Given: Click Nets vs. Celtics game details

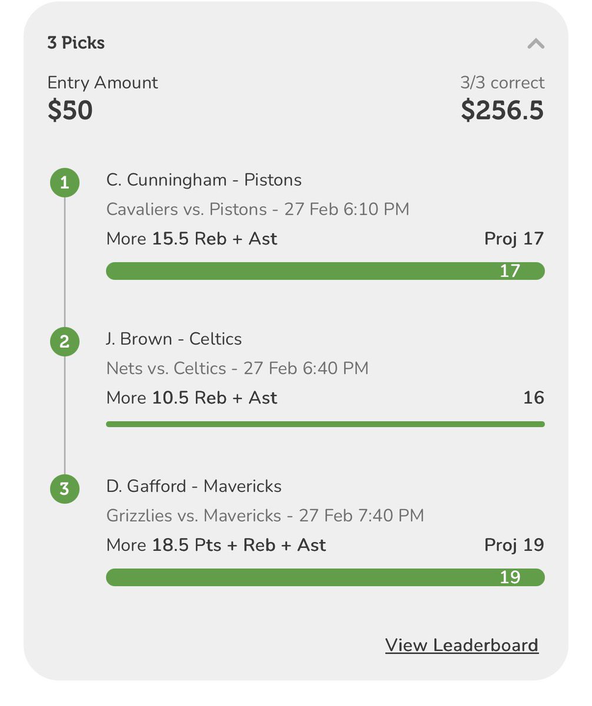Looking at the screenshot, I should click(238, 368).
